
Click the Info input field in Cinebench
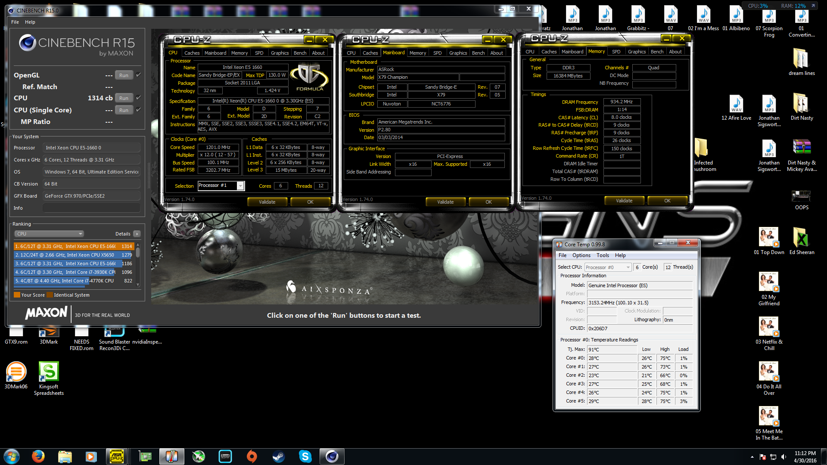[x=91, y=208]
